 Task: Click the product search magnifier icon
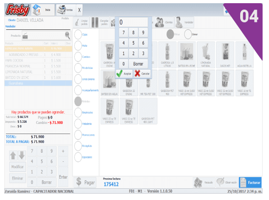click(67, 35)
